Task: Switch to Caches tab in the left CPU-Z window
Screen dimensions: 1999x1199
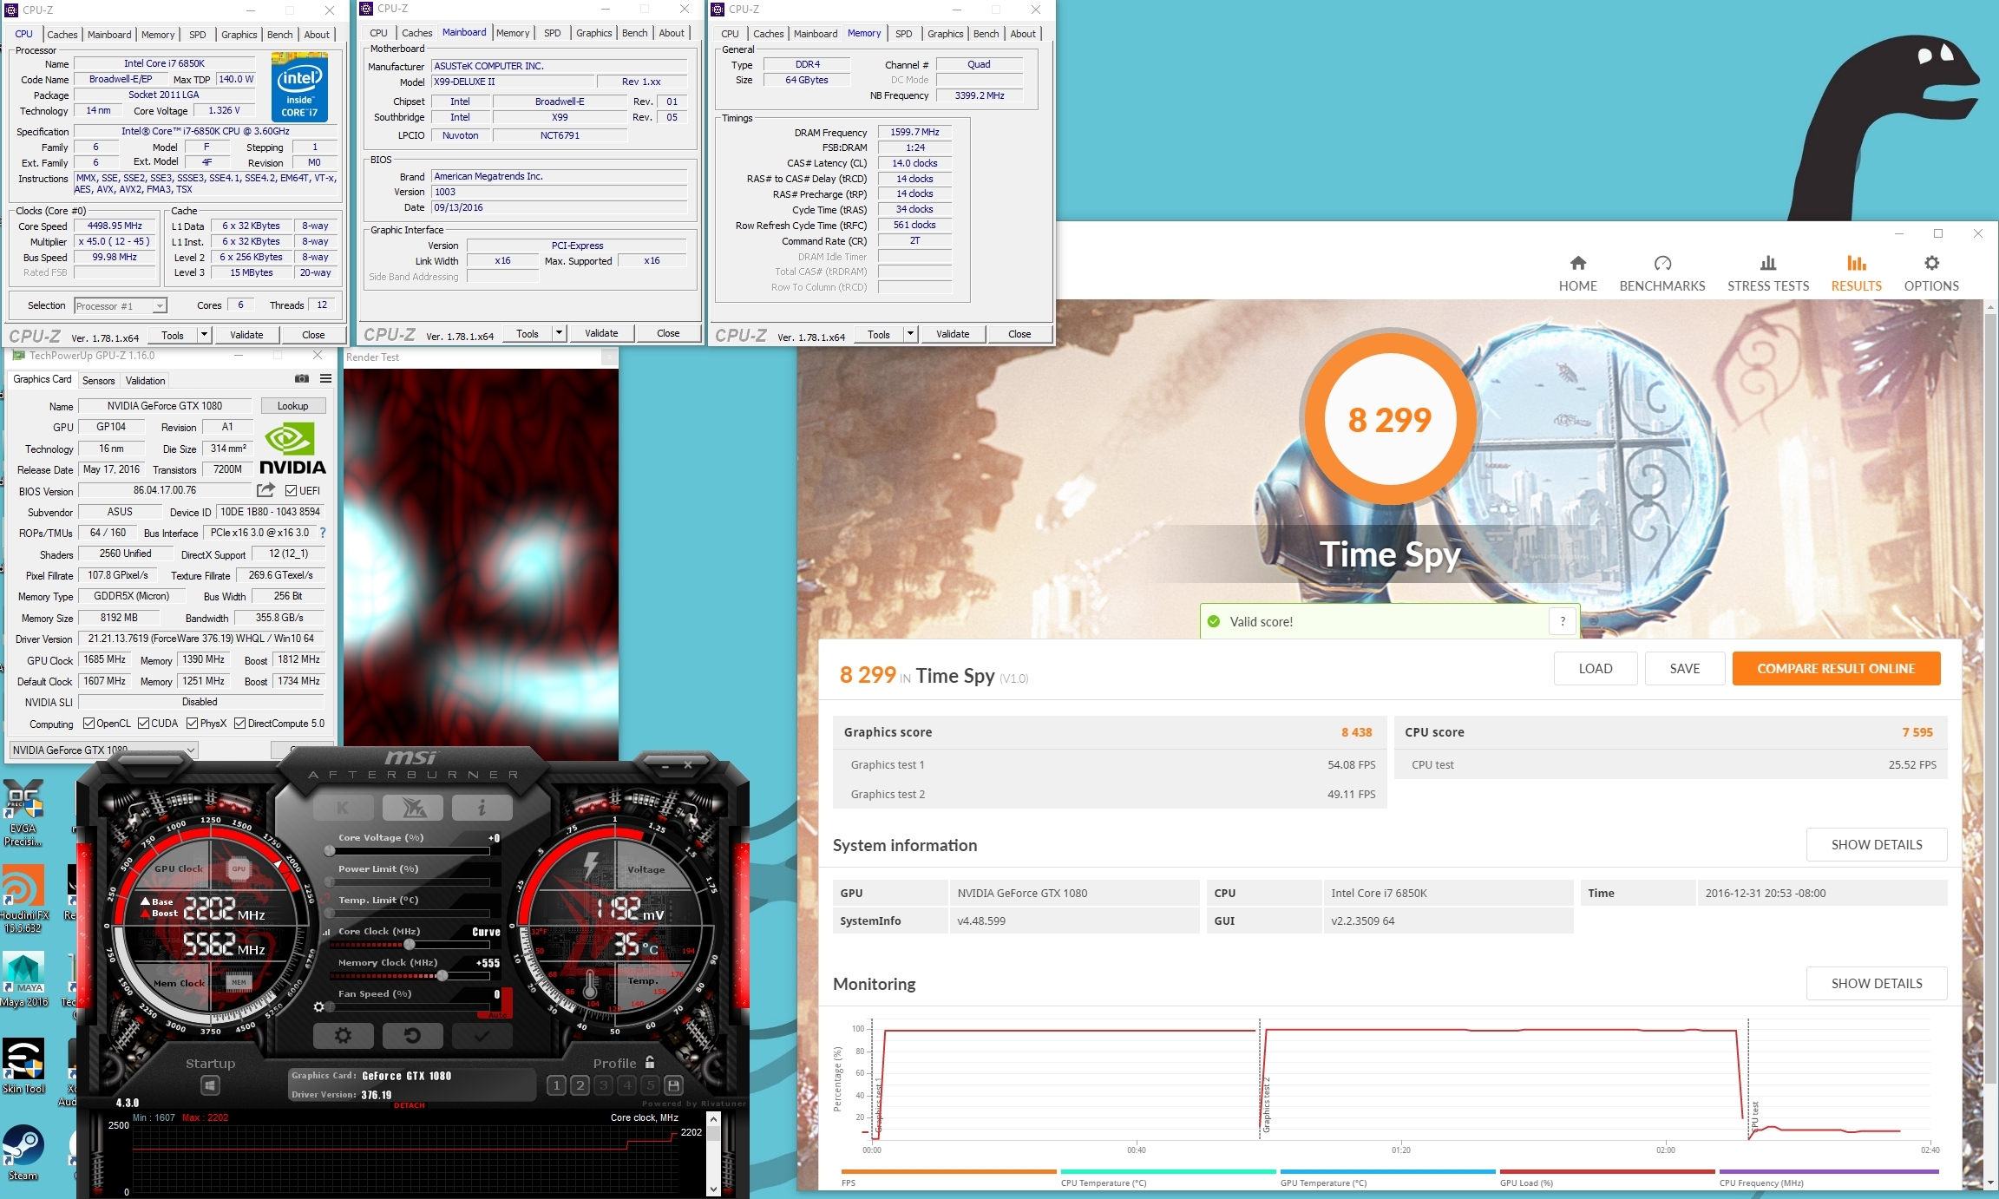Action: point(62,35)
